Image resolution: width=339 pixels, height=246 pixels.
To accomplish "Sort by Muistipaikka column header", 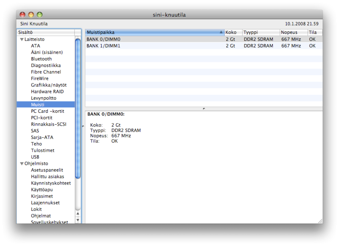I will 154,33.
